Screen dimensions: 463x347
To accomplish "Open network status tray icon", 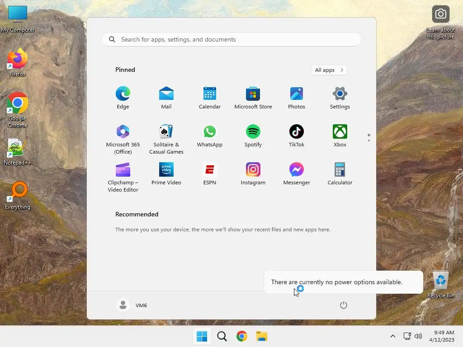I will [x=407, y=336].
